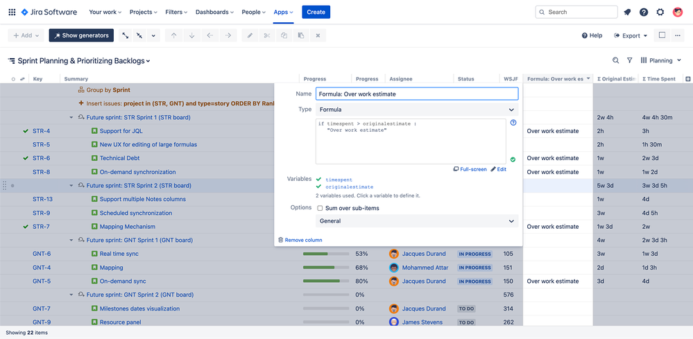Open the user profile avatar
This screenshot has height=339, width=693.
678,12
